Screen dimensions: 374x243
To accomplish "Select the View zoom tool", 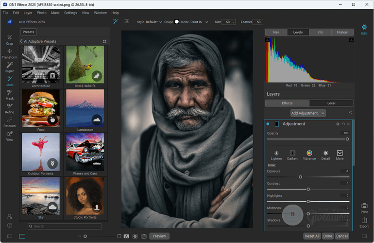I will (x=10, y=136).
